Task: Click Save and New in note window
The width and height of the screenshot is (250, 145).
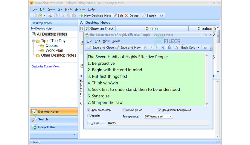Action: click(128, 48)
